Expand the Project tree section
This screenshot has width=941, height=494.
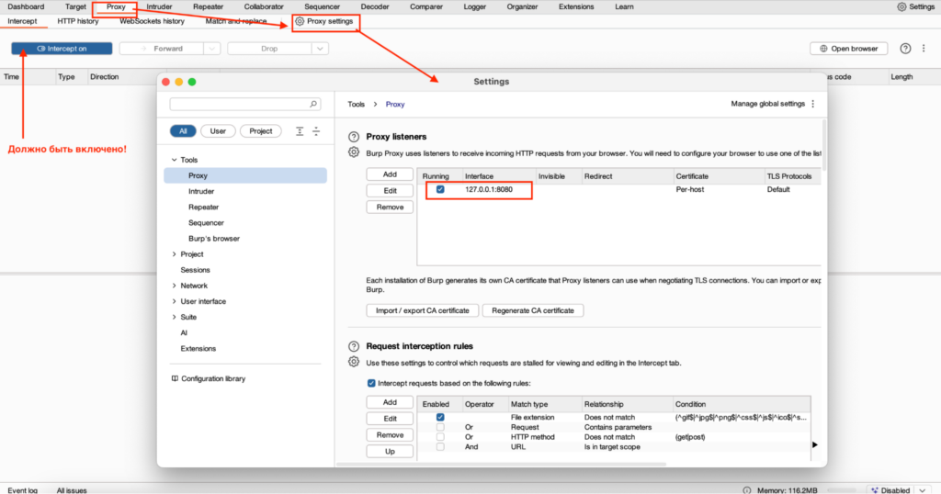(174, 254)
